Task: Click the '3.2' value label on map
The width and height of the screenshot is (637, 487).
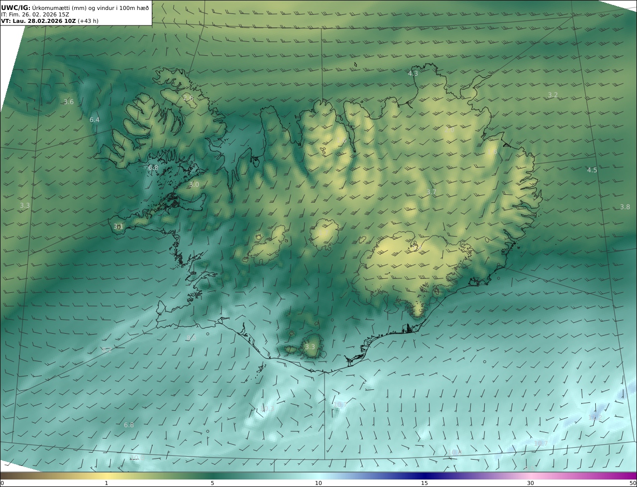Action: pyautogui.click(x=553, y=95)
